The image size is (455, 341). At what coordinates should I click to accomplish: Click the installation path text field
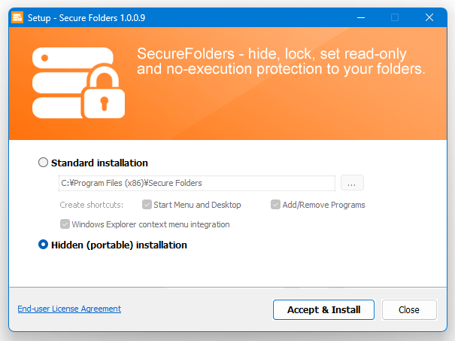197,183
